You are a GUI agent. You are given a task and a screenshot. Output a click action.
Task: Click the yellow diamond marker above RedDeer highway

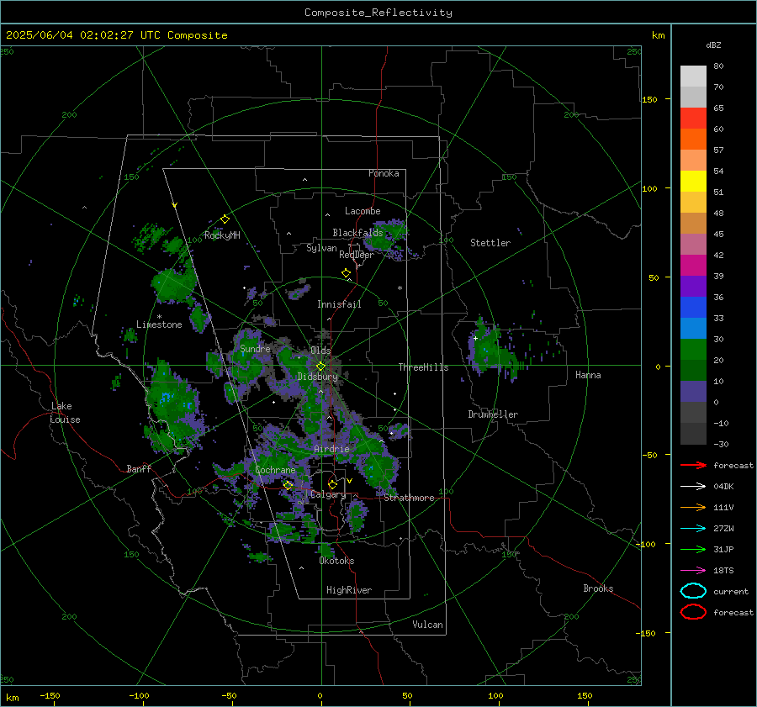tap(347, 273)
